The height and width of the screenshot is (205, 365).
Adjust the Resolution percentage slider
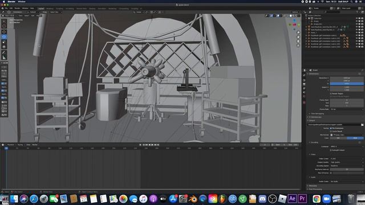[x=347, y=84]
